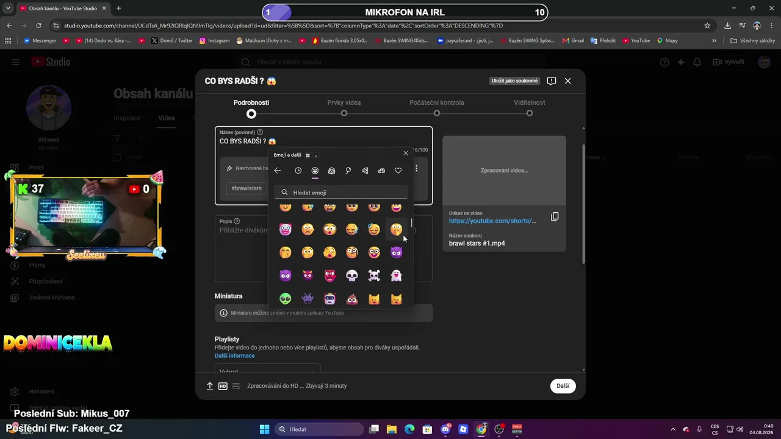Click 'Uložit jako soukromé' button
The image size is (781, 439).
click(515, 81)
